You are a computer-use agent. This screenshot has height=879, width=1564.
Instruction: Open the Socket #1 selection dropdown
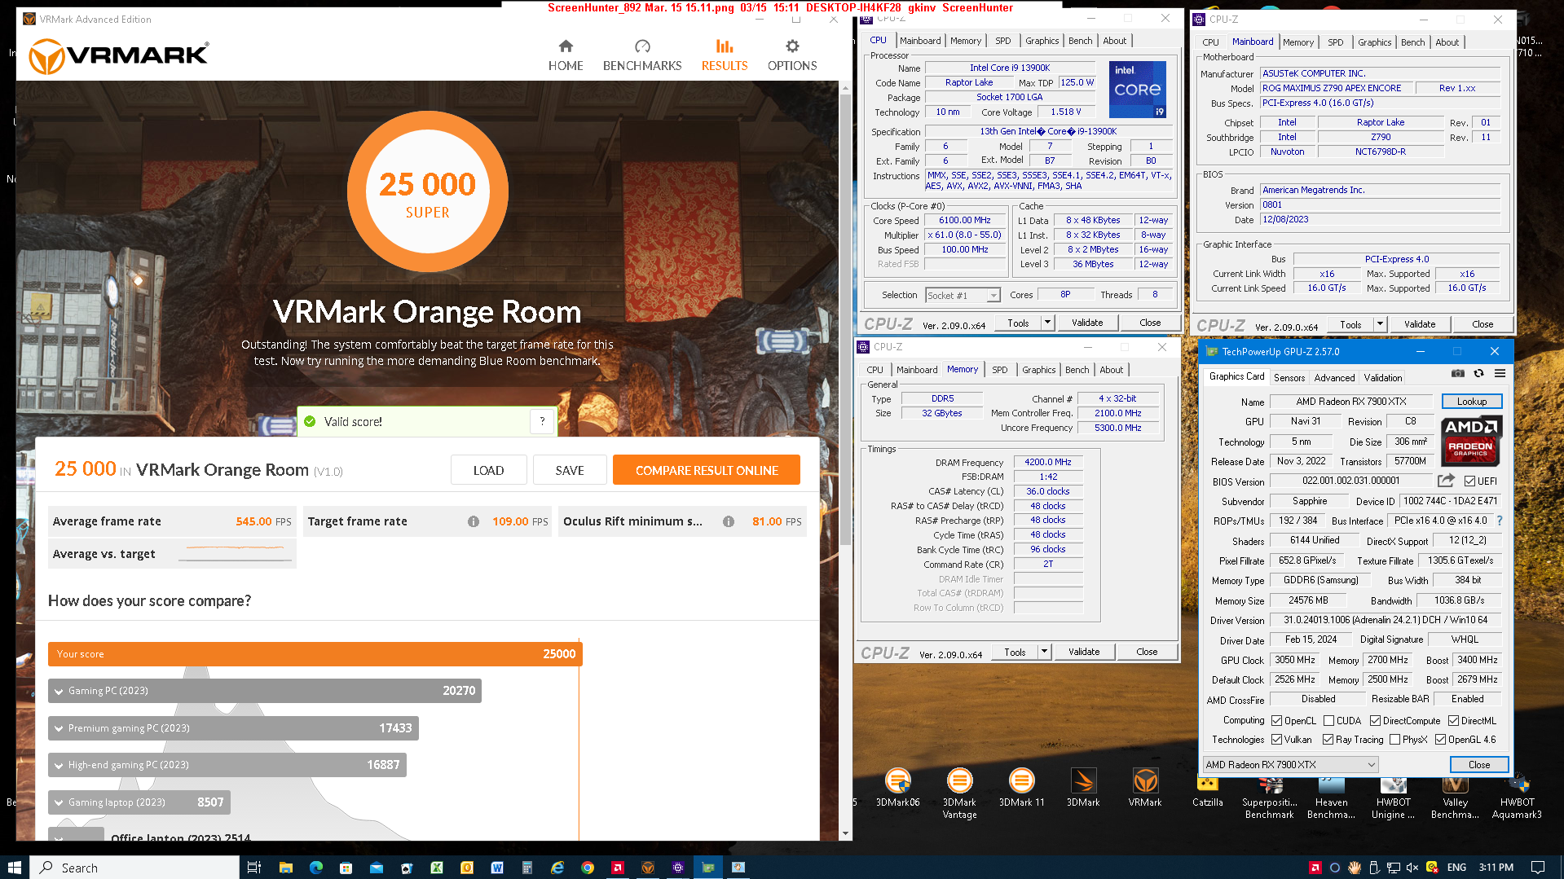coord(963,296)
